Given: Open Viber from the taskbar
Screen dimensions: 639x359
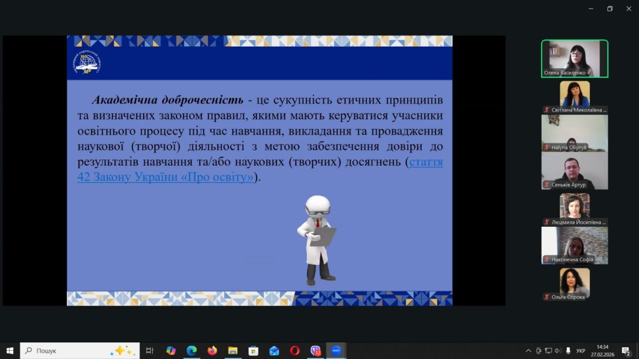Looking at the screenshot, I should [316, 350].
